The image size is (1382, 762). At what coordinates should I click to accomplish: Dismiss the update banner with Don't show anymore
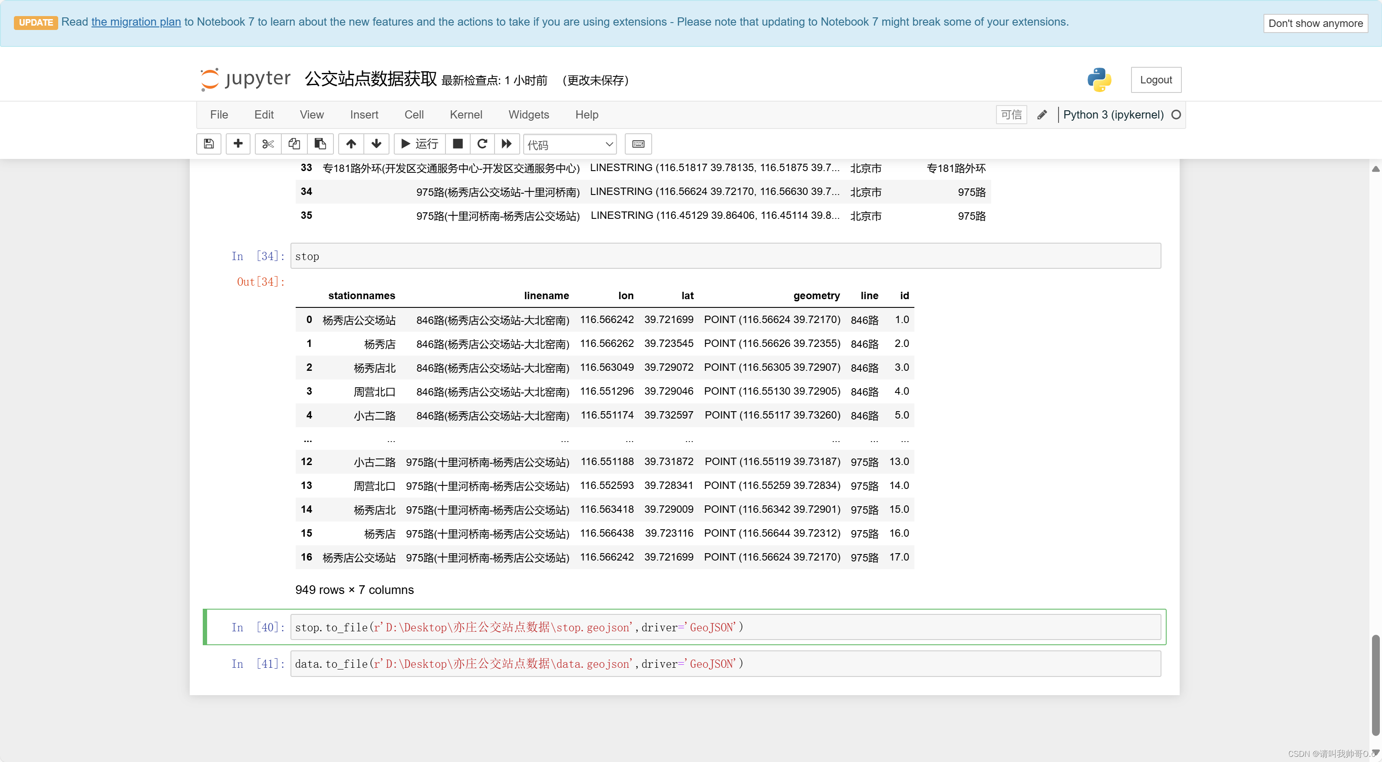click(1316, 23)
